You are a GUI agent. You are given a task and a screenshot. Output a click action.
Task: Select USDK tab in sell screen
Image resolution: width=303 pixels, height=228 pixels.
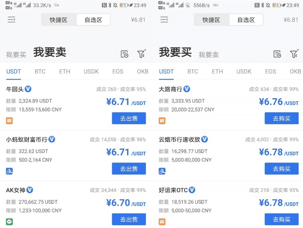pyautogui.click(x=91, y=72)
